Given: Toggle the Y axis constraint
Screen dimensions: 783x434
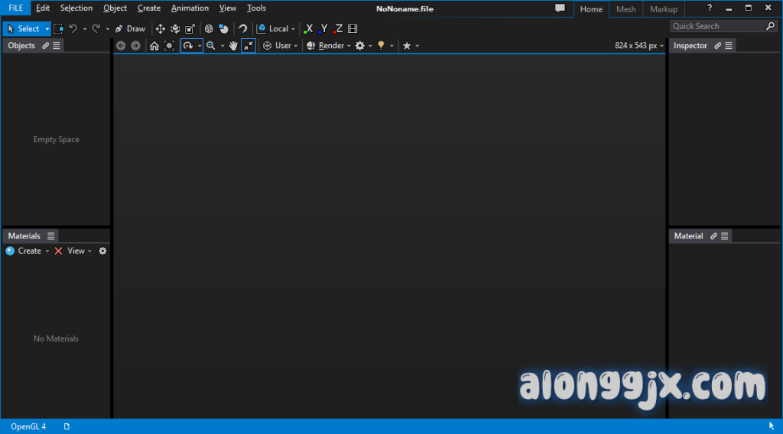Looking at the screenshot, I should (x=323, y=29).
